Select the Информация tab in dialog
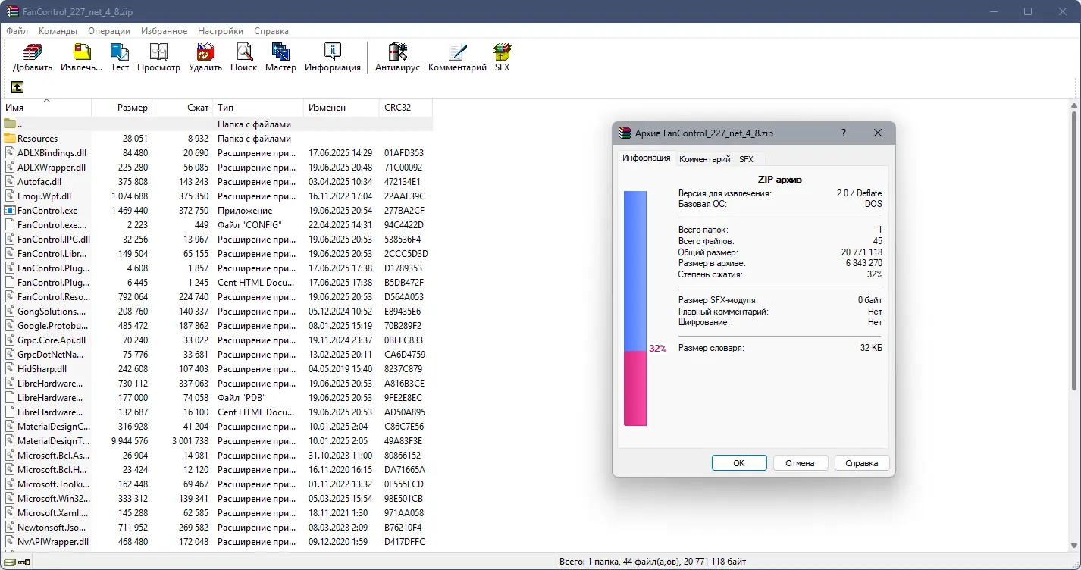Viewport: 1081px width, 570px height. pos(646,158)
